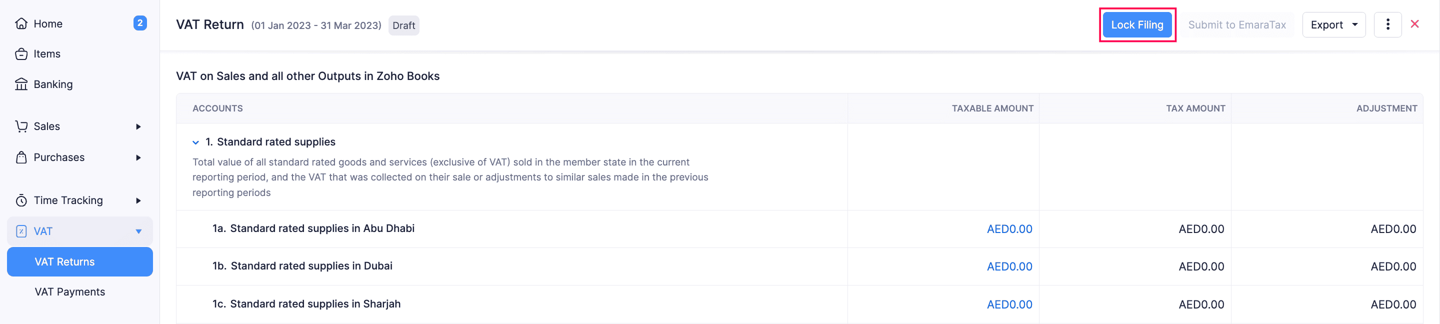1440x324 pixels.
Task: Click the Items basket icon
Action: [21, 54]
